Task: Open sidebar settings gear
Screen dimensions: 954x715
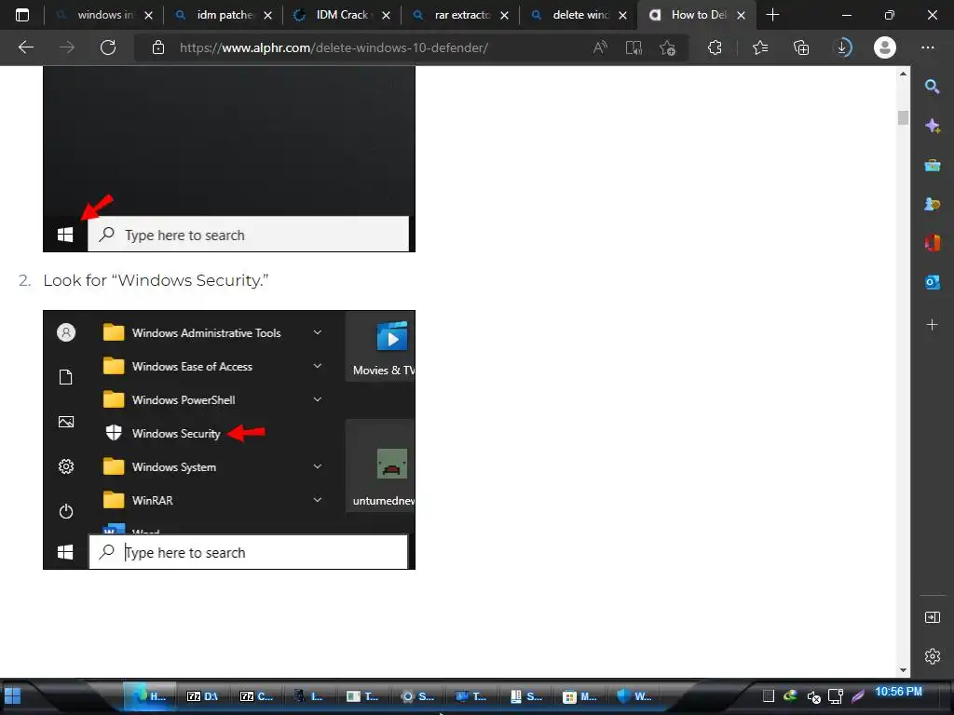Action: tap(932, 656)
